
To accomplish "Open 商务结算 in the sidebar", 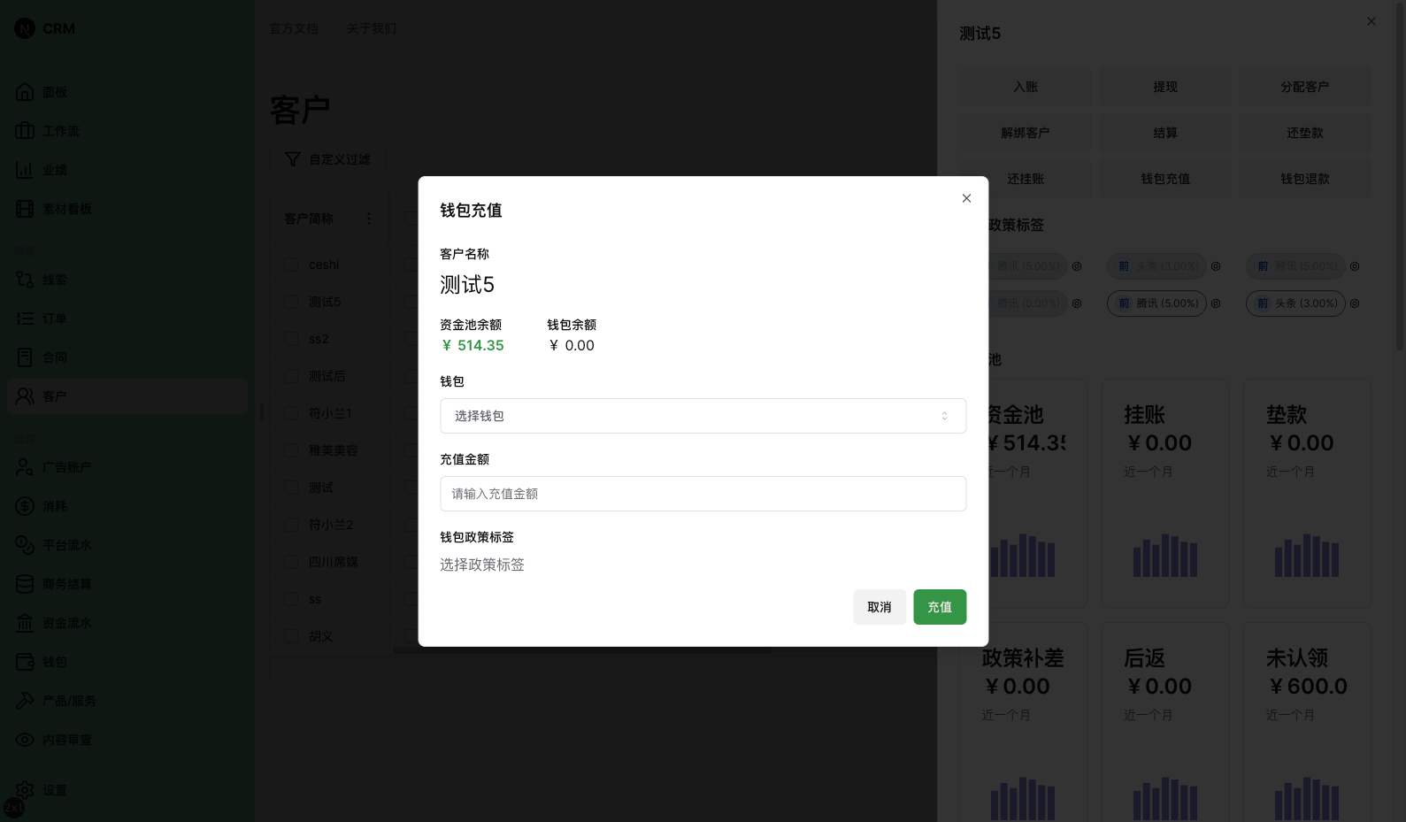I will point(127,584).
